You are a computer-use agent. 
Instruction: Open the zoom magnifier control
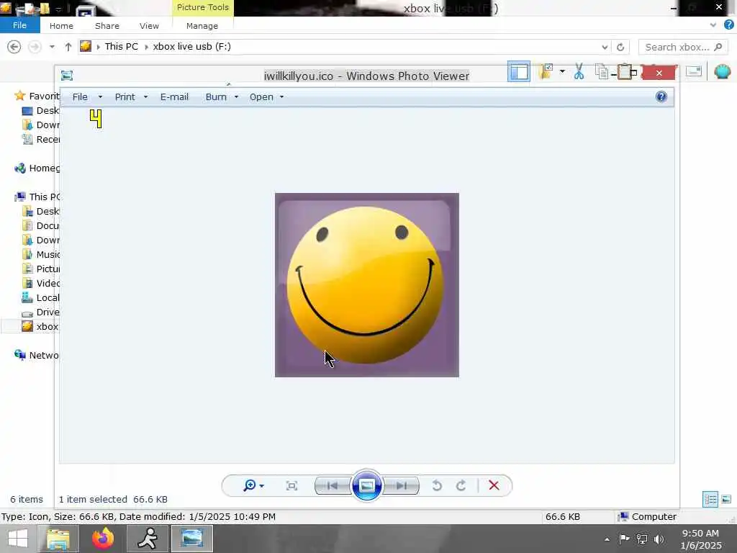point(253,486)
